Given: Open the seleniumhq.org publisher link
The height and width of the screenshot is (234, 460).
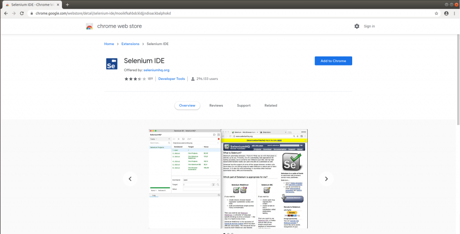Looking at the screenshot, I should click(156, 70).
